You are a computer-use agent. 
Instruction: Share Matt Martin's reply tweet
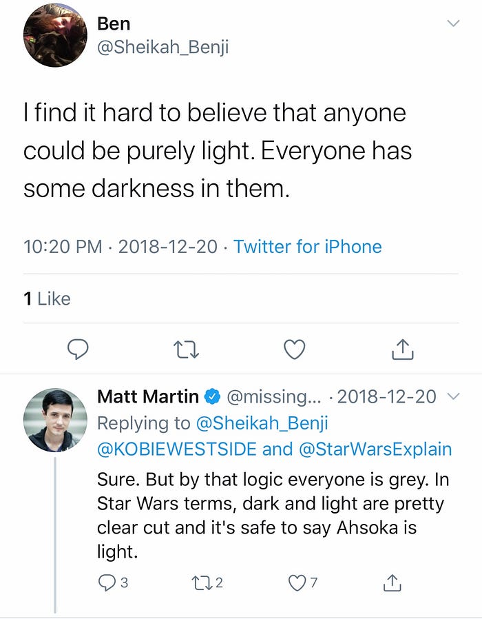pos(391,582)
